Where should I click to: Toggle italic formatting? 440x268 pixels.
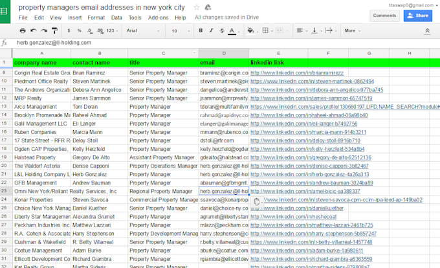[211, 30]
